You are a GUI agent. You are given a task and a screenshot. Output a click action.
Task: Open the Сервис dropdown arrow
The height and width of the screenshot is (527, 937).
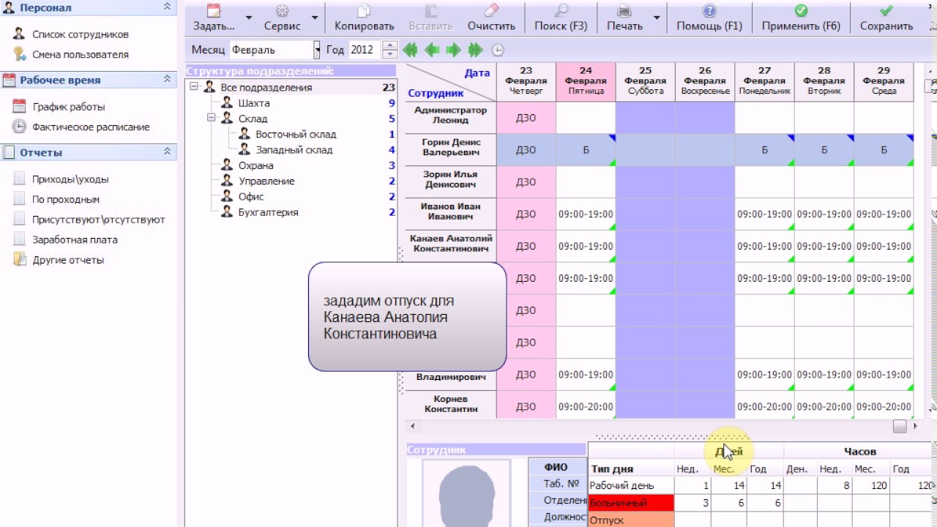315,18
